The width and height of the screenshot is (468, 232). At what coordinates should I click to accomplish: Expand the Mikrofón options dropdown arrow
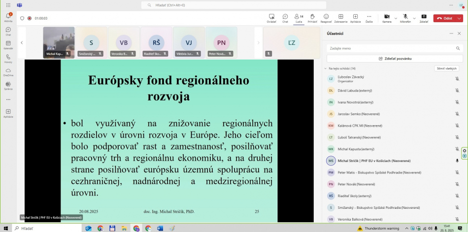coord(414,18)
